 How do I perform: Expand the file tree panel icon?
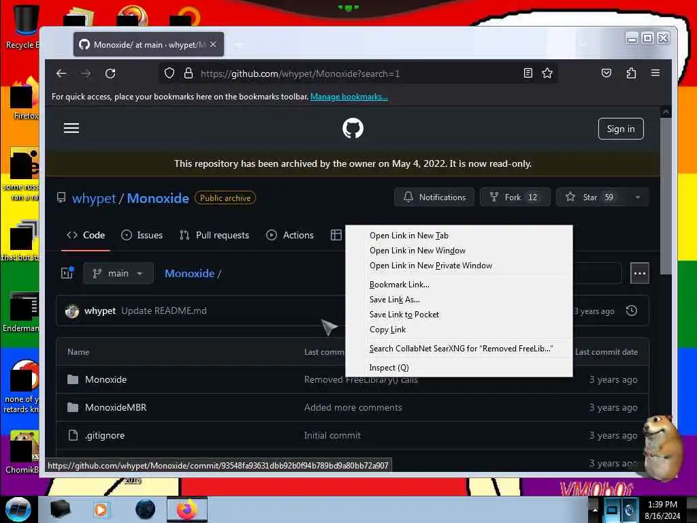[x=67, y=272]
